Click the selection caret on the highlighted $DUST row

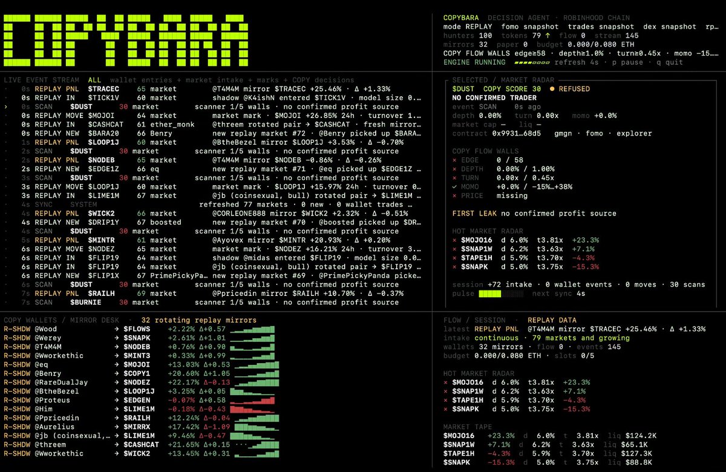coord(6,107)
